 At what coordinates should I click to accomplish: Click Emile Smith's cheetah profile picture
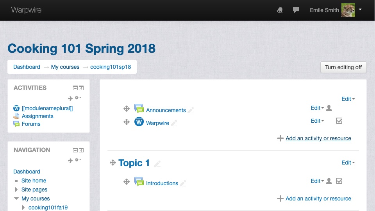[348, 10]
